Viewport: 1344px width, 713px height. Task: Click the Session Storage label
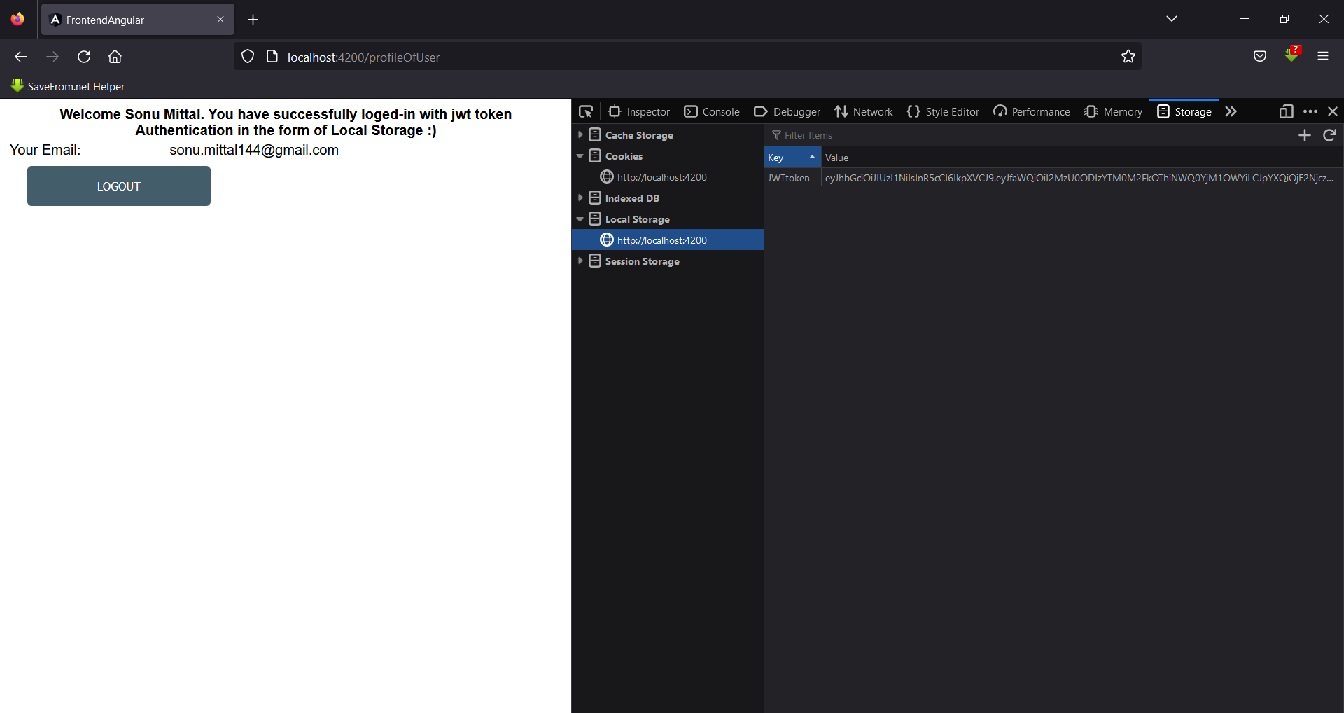[642, 261]
